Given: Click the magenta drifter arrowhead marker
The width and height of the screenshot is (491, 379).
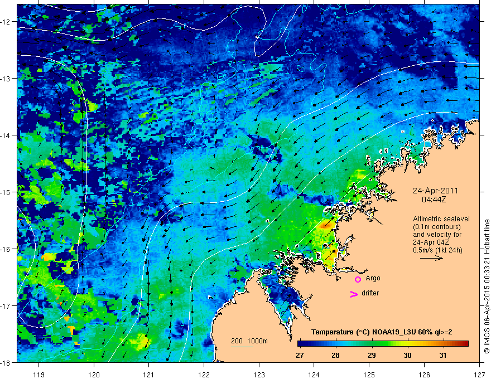Looking at the screenshot, I should click(x=354, y=294).
